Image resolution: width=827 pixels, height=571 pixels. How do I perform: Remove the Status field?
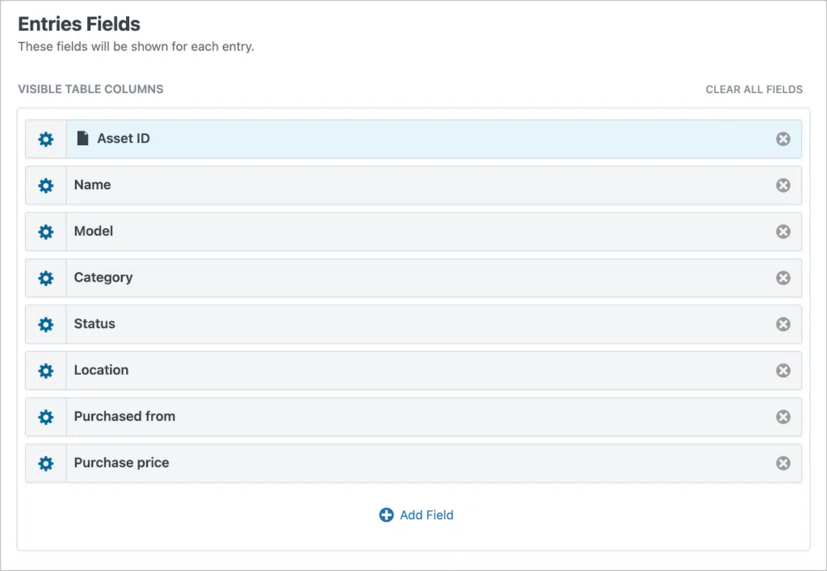pyautogui.click(x=783, y=324)
